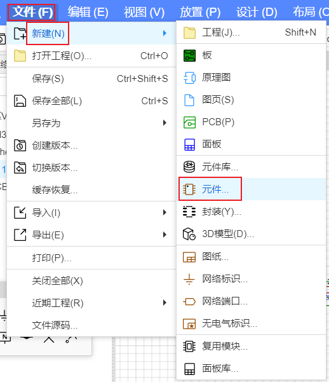Click the 元件库 library icon
This screenshot has height=382, width=329.
[189, 167]
